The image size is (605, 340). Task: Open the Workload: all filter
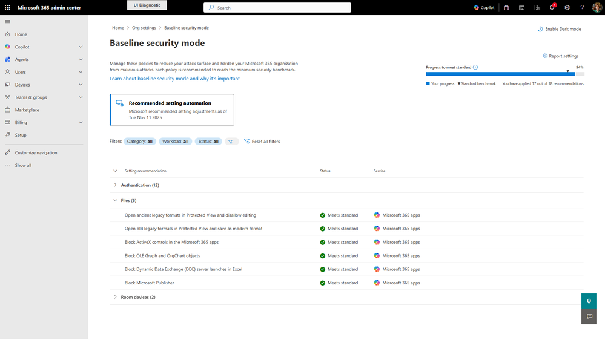[175, 142]
